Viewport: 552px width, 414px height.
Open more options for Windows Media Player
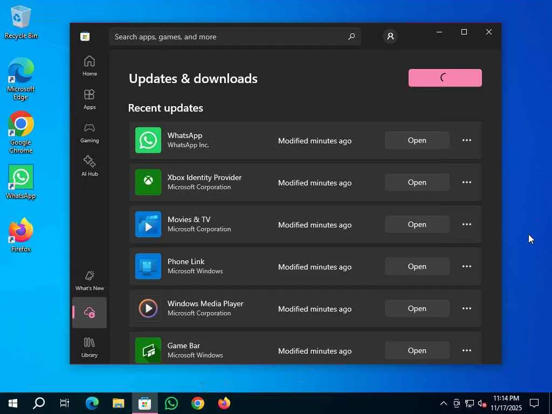(x=466, y=308)
